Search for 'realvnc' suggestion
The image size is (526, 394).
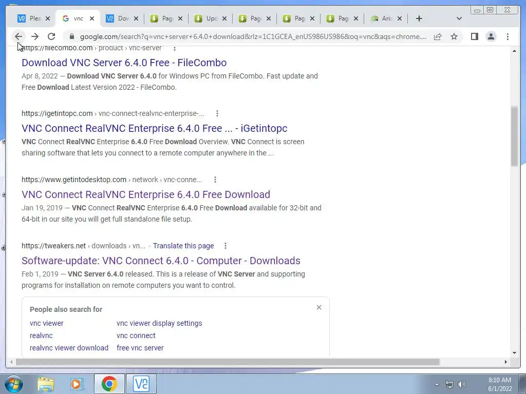coord(41,336)
